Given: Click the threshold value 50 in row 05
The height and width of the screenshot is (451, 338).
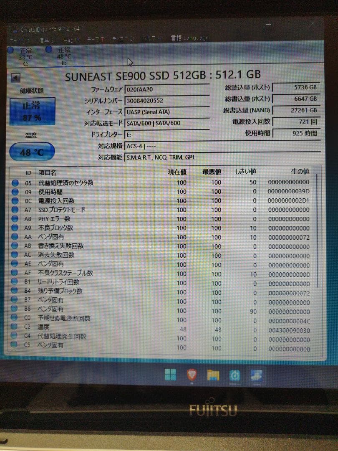Looking at the screenshot, I should click(x=253, y=182).
